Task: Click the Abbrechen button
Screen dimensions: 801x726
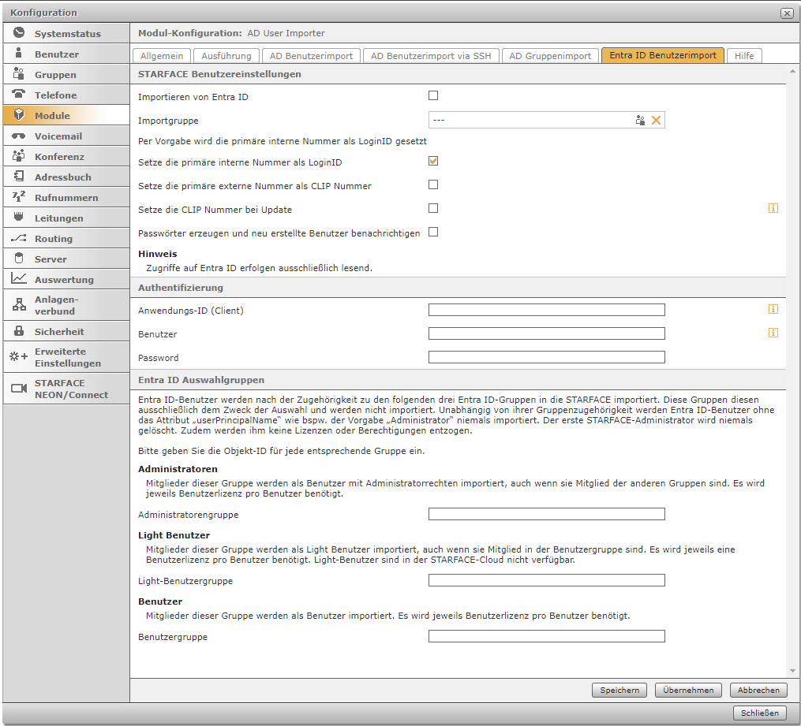Action: (x=758, y=690)
